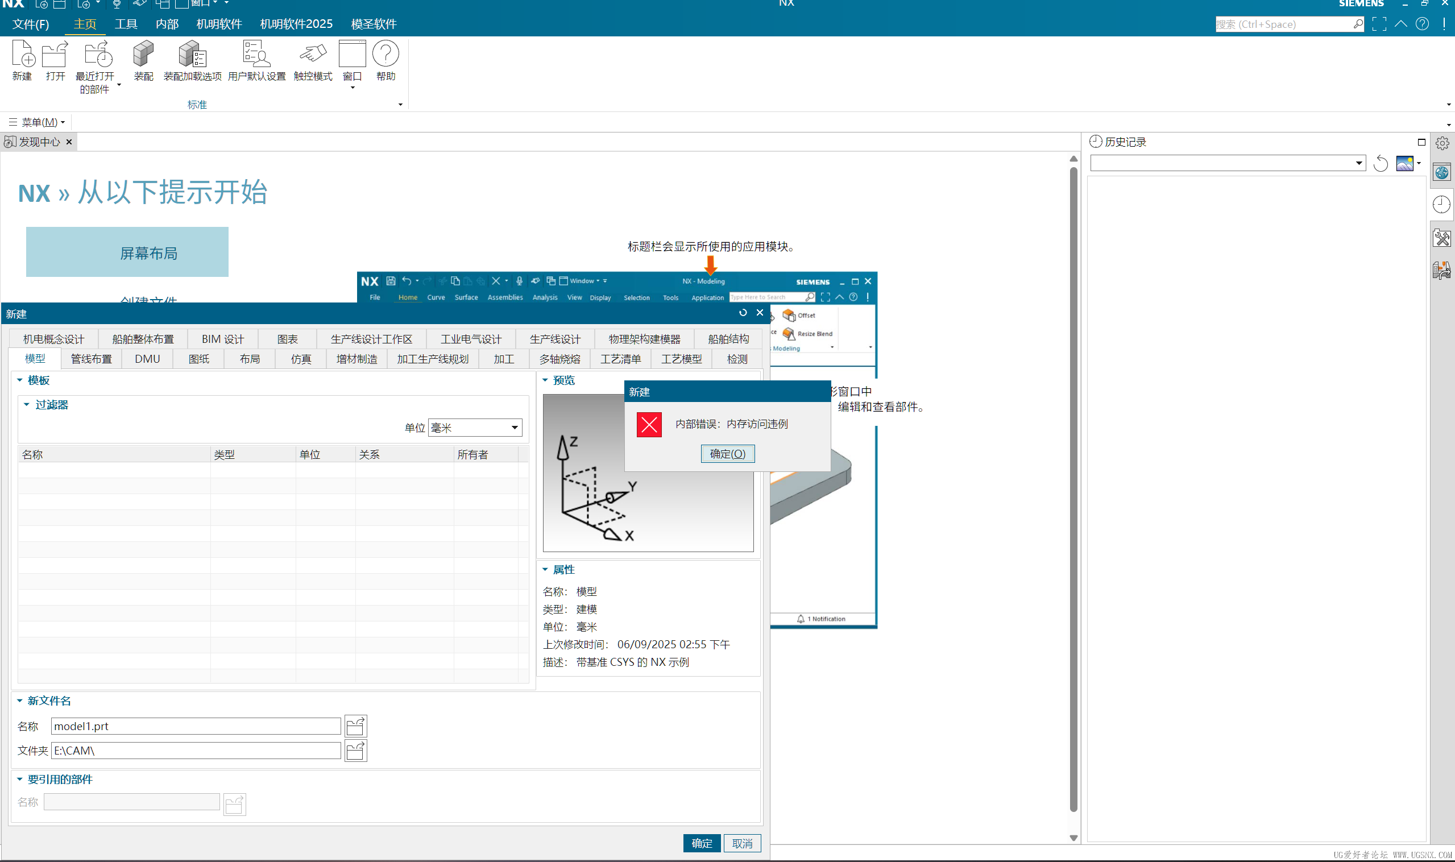Click 取消 in the 新建 dialog

tap(743, 843)
